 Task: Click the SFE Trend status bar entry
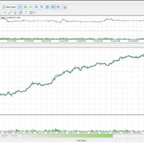[x=82, y=141]
